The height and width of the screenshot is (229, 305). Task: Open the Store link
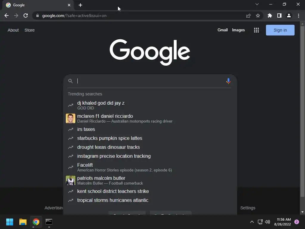pos(29,30)
